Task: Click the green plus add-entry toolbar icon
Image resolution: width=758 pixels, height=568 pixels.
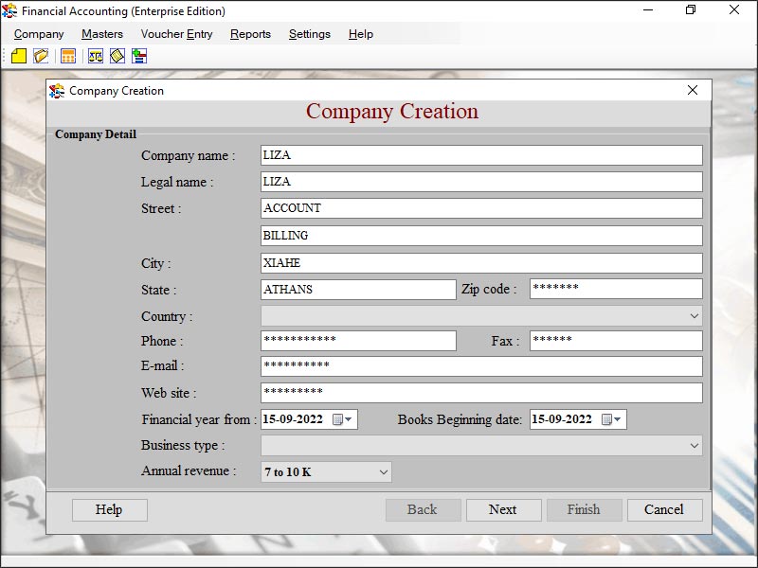Action: 139,57
